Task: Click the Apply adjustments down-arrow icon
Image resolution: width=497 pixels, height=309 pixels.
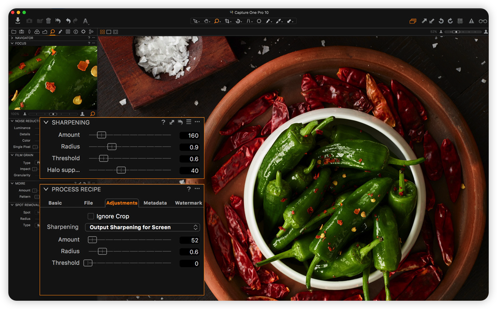Action: pyautogui.click(x=432, y=21)
